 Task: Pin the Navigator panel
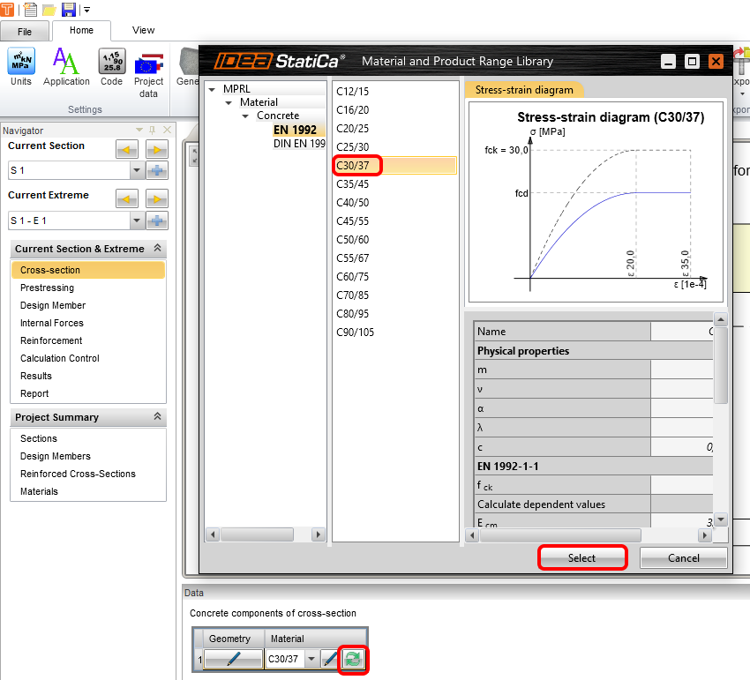tap(151, 131)
